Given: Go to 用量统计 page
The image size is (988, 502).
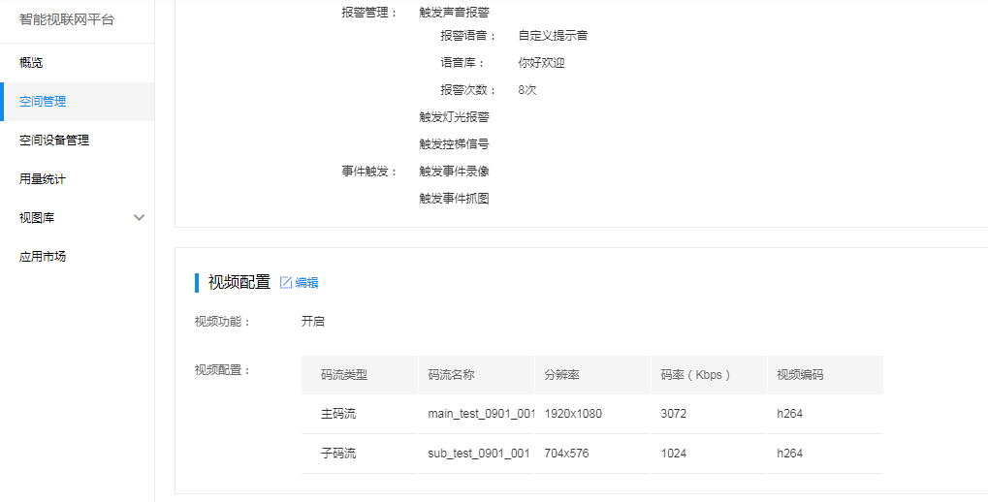Looking at the screenshot, I should coord(43,179).
